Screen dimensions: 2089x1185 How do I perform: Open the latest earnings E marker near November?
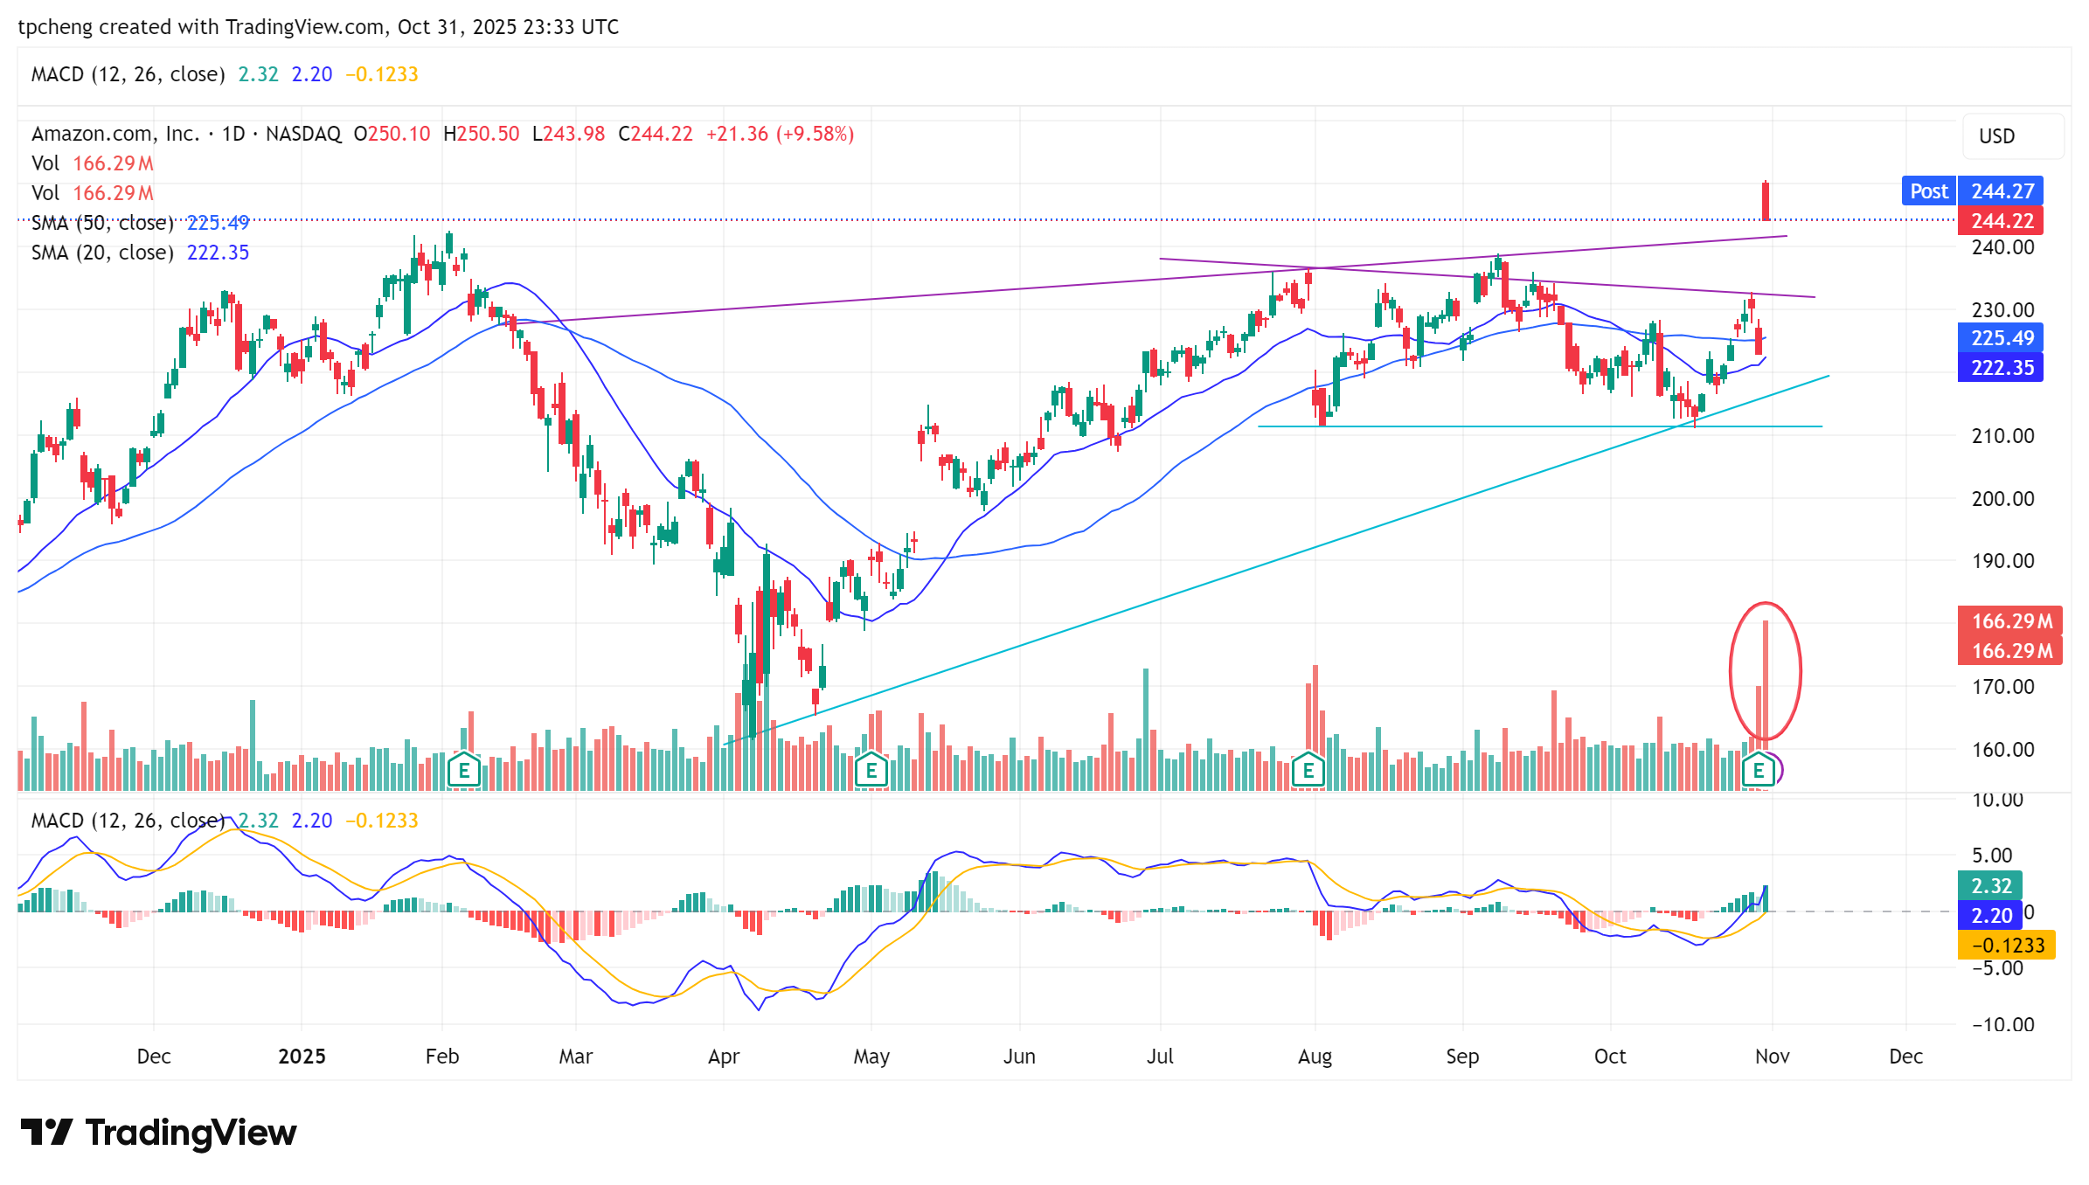click(1758, 771)
